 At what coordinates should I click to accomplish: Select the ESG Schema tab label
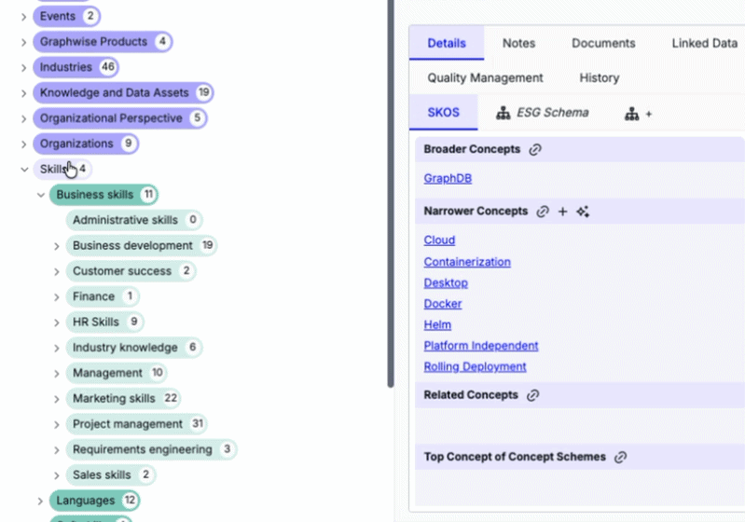pyautogui.click(x=553, y=113)
